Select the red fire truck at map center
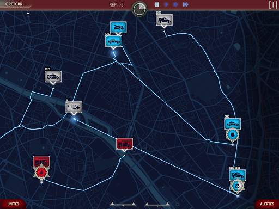This screenshot has width=279, height=209. pyautogui.click(x=124, y=144)
